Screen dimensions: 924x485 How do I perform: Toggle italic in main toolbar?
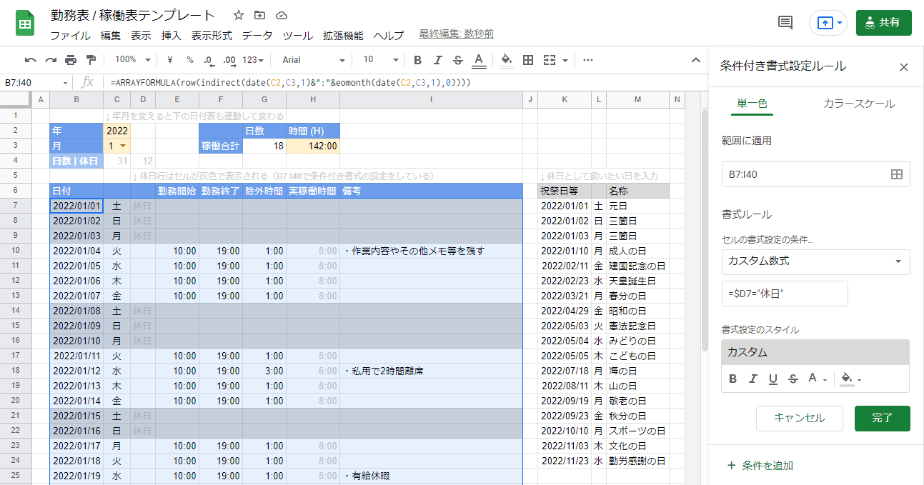(438, 60)
